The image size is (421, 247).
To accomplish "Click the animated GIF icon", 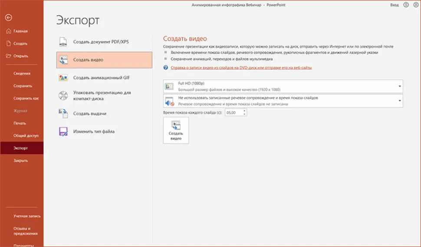I will point(63,78).
